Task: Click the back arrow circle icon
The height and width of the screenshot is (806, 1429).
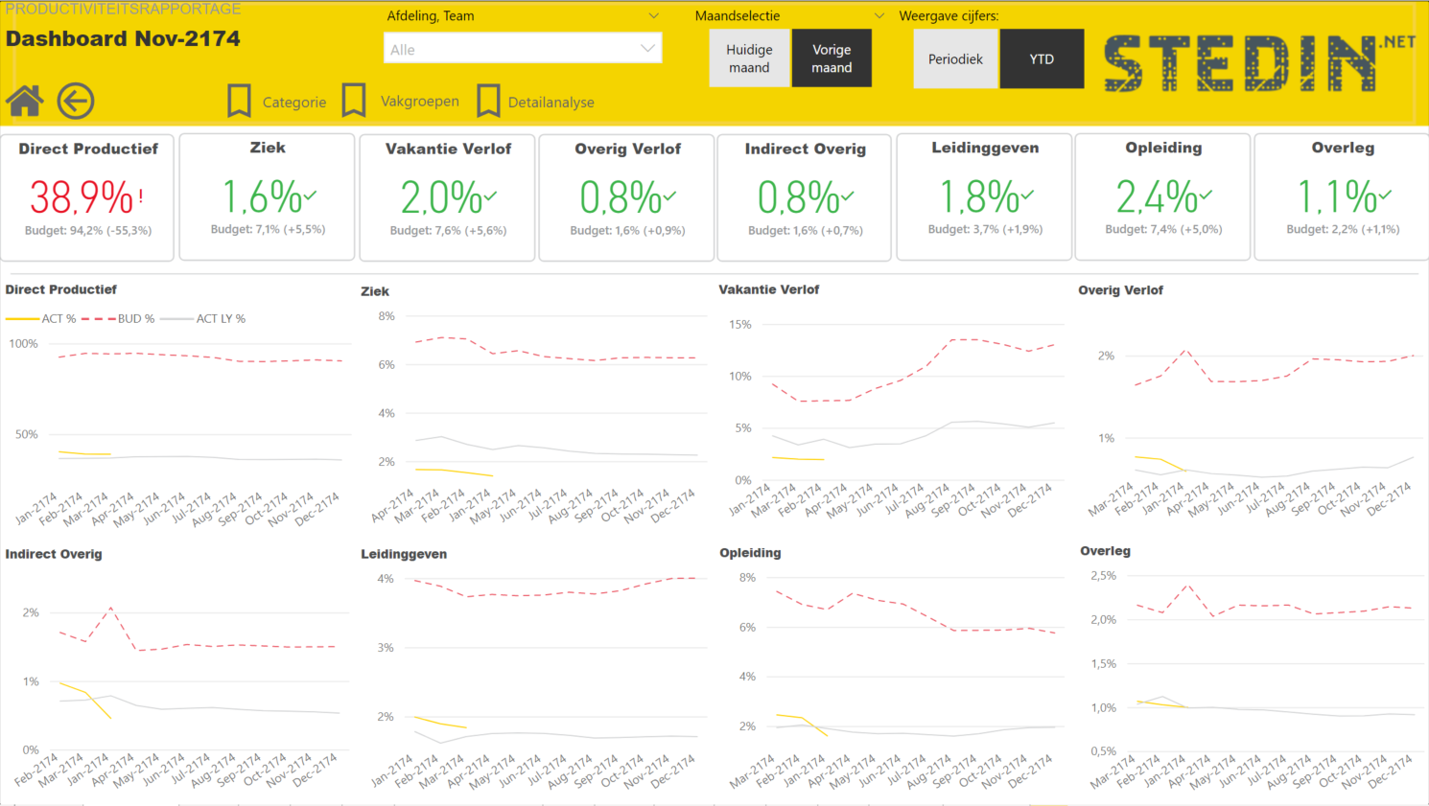Action: tap(76, 101)
